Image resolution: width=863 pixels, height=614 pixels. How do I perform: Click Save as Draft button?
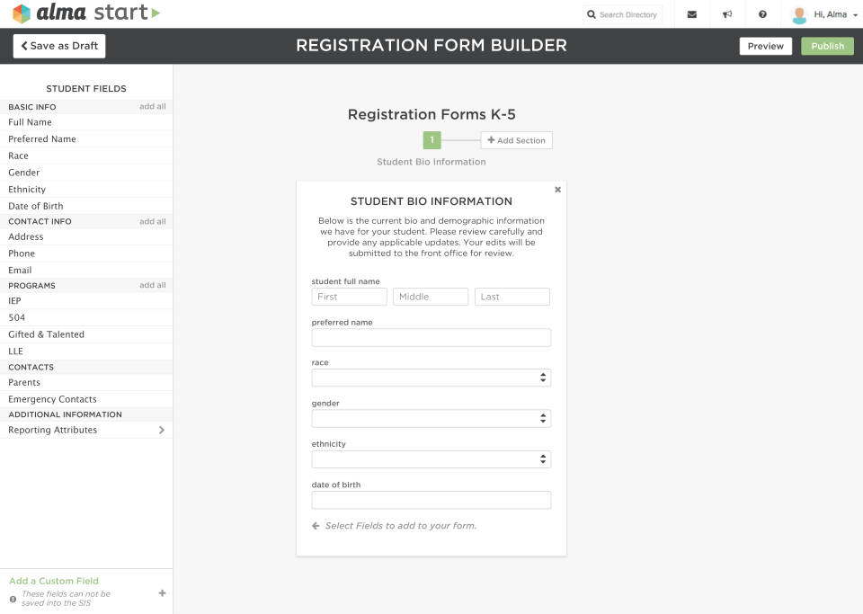click(x=59, y=46)
